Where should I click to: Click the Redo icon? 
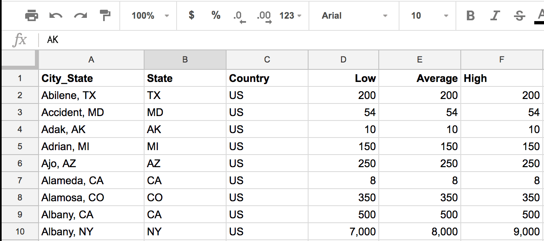[80, 16]
